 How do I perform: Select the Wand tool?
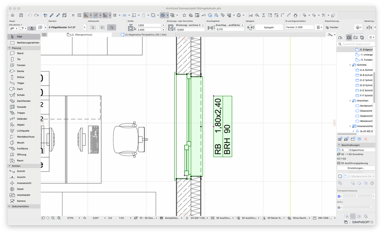point(20,54)
